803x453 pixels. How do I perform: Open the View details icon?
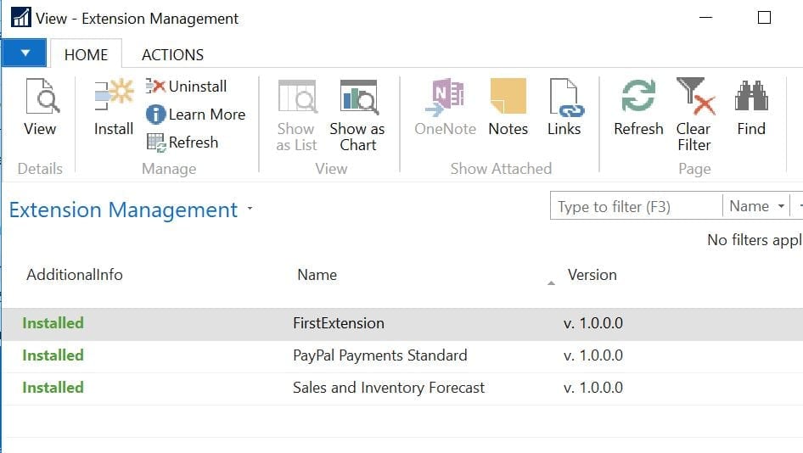[40, 107]
